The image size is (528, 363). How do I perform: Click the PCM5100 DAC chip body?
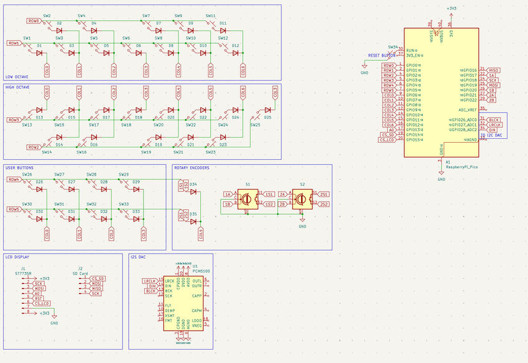pyautogui.click(x=183, y=303)
